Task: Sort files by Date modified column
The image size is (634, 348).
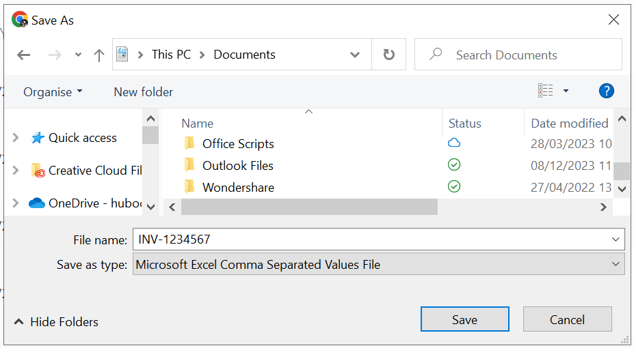Action: coord(569,124)
